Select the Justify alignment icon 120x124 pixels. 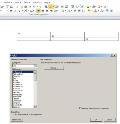[x=51, y=11]
